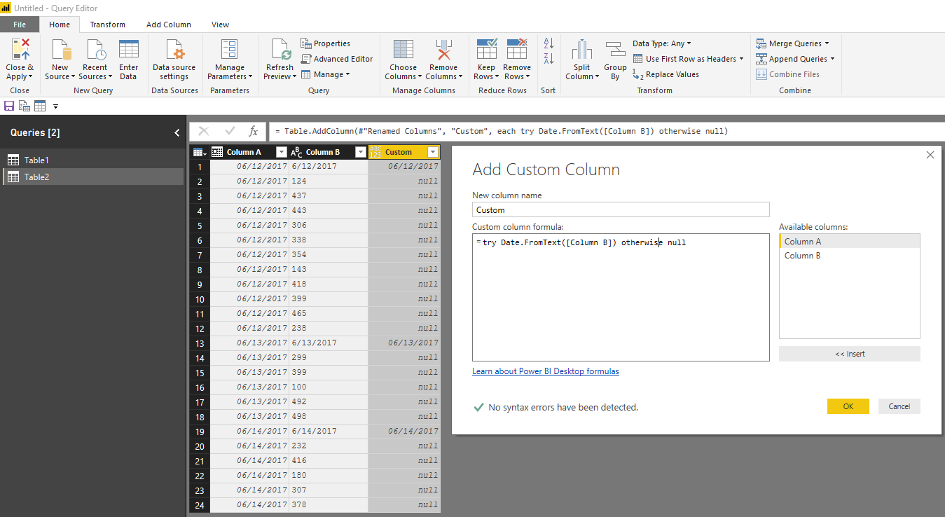Switch to the View tab
The height and width of the screenshot is (517, 945).
(221, 25)
